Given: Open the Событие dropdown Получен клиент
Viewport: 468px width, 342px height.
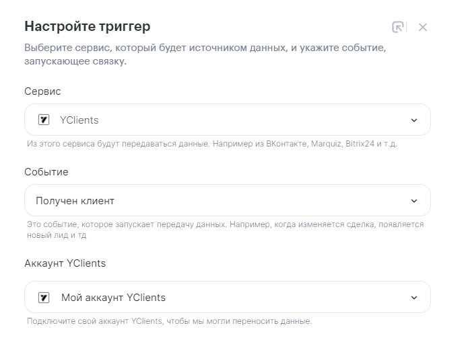Looking at the screenshot, I should point(228,200).
